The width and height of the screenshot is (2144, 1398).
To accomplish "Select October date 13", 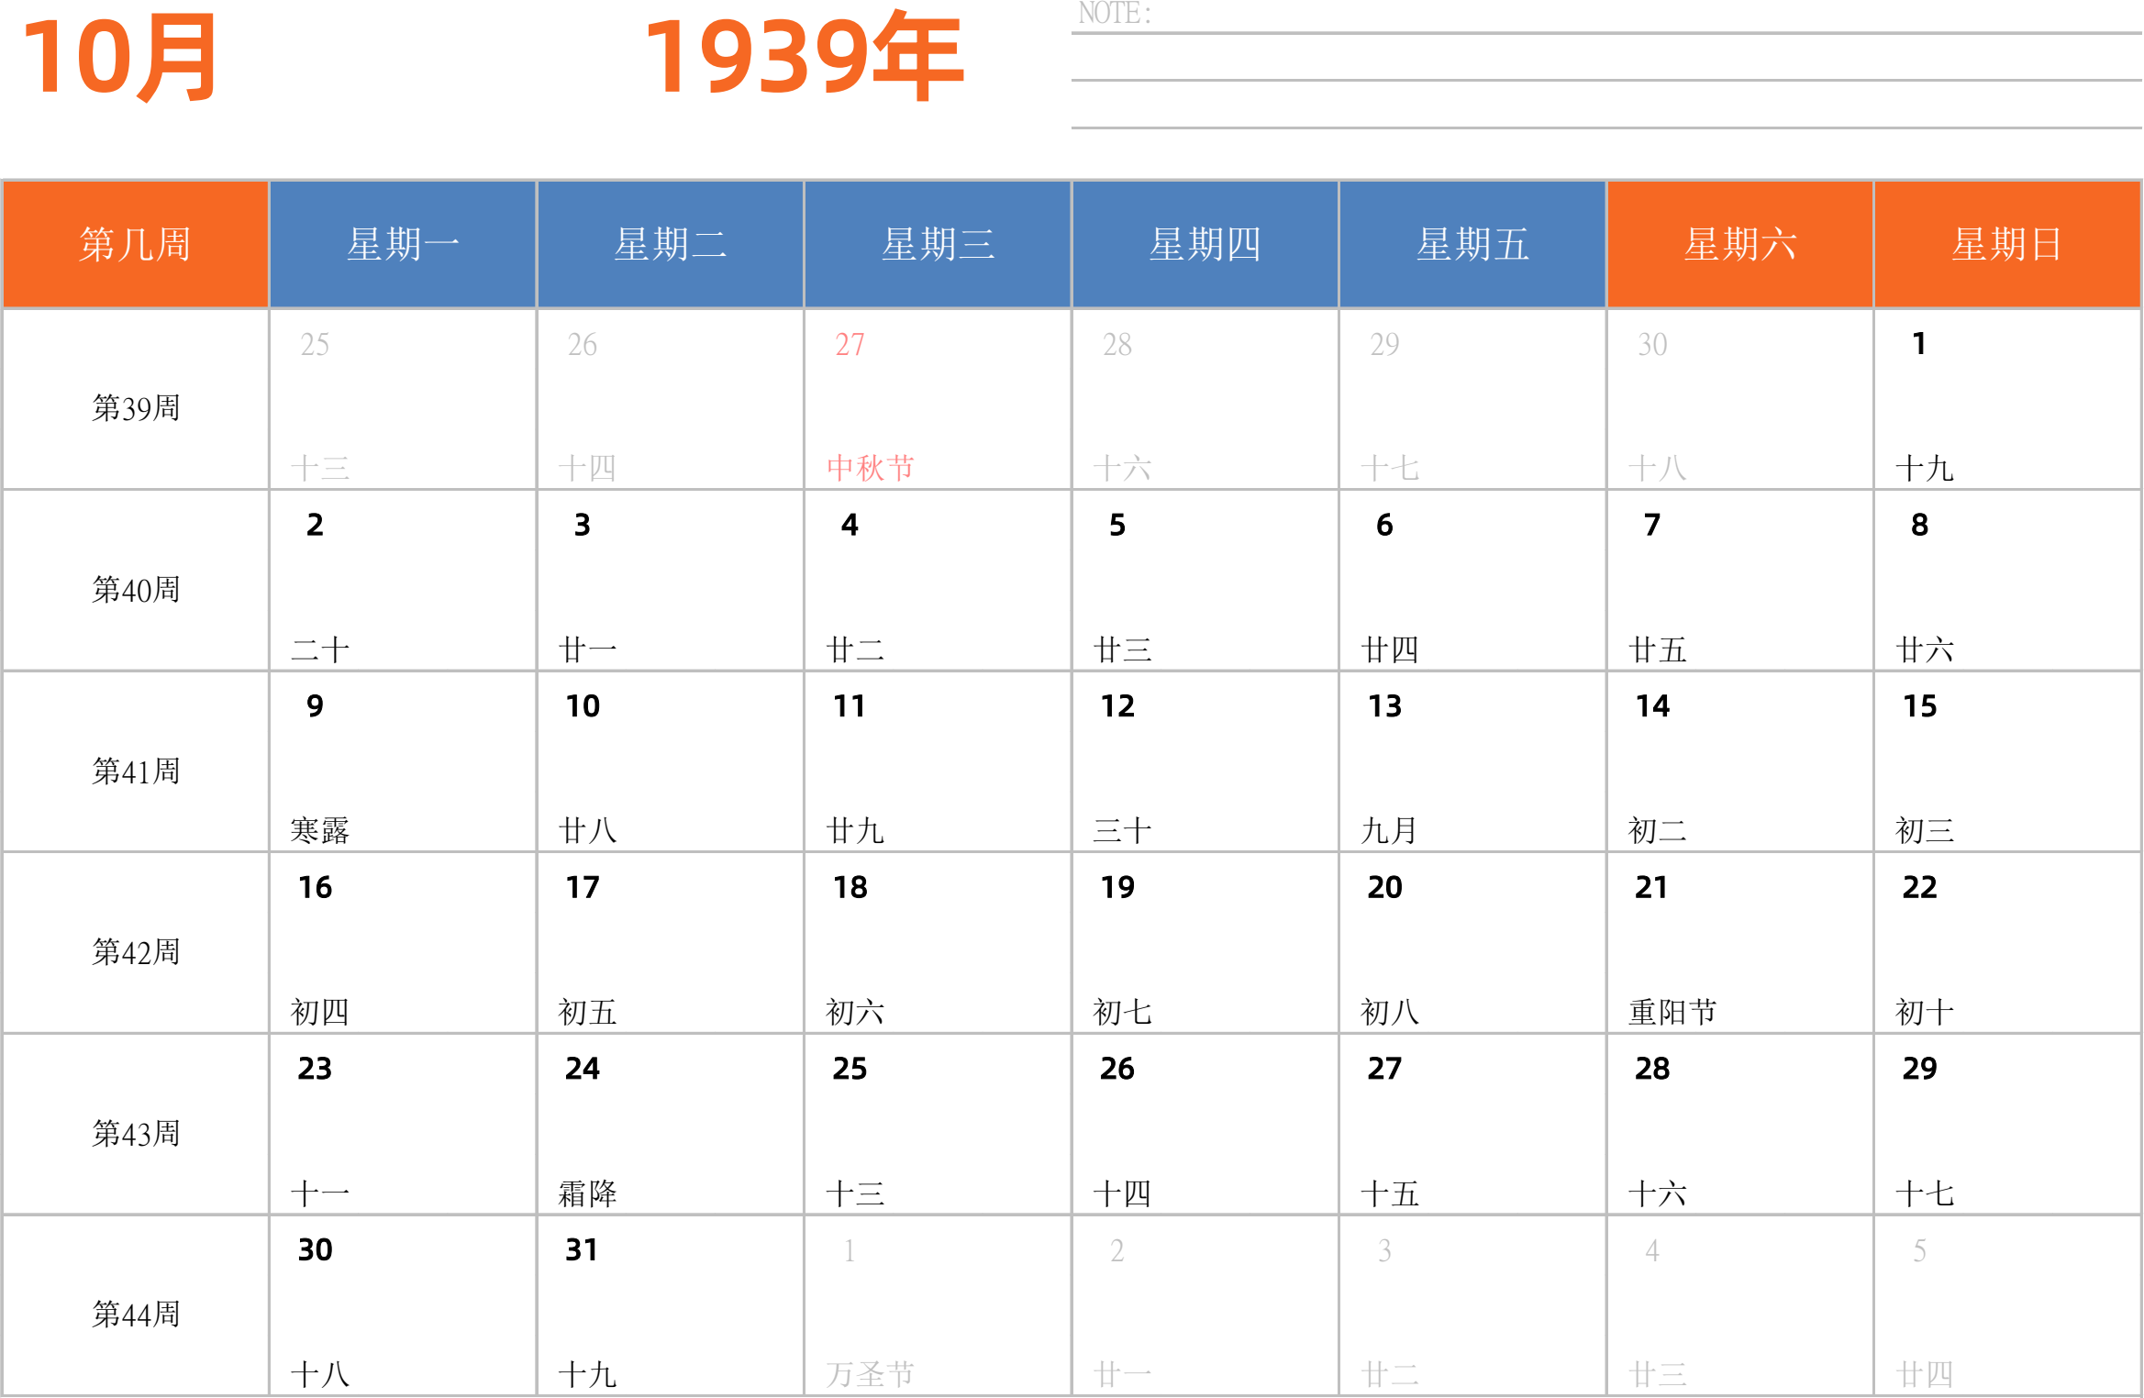I will click(x=1384, y=705).
